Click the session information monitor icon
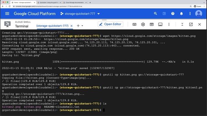207x116 pixels. pyautogui.click(x=160, y=24)
